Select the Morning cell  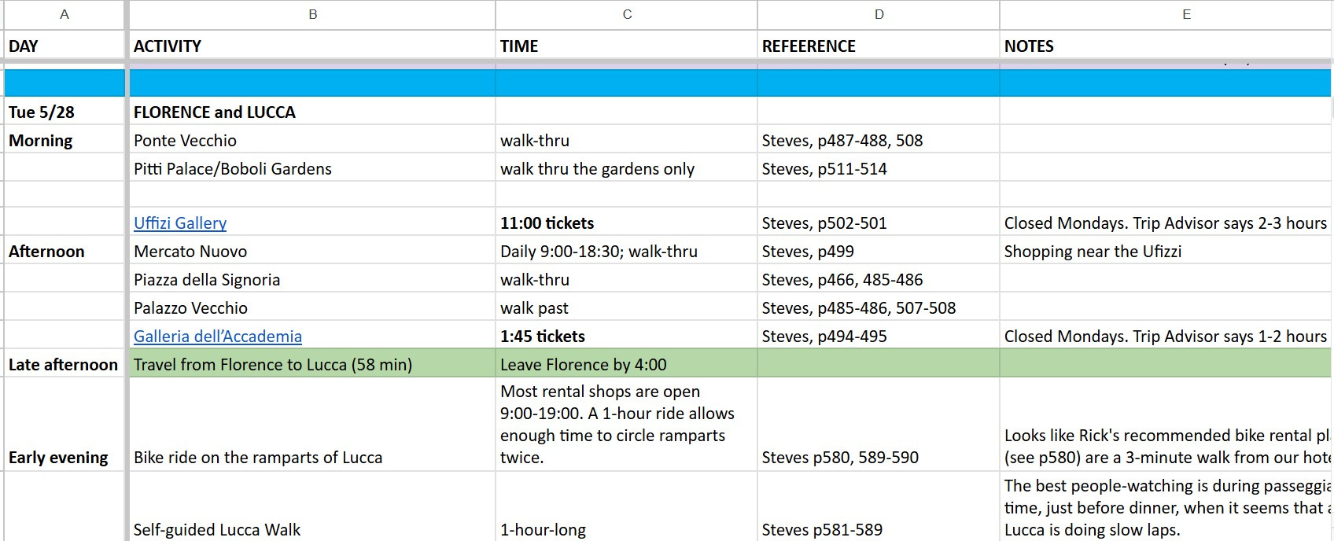point(64,140)
